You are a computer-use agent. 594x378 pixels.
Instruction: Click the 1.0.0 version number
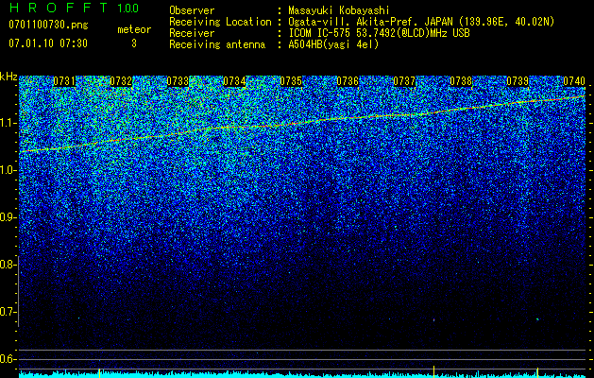tap(128, 9)
